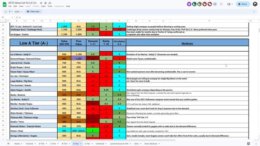The width and height of the screenshot is (260, 146).
Task: Collapse the toolbar with the top-right arrow
Action: tap(254, 12)
